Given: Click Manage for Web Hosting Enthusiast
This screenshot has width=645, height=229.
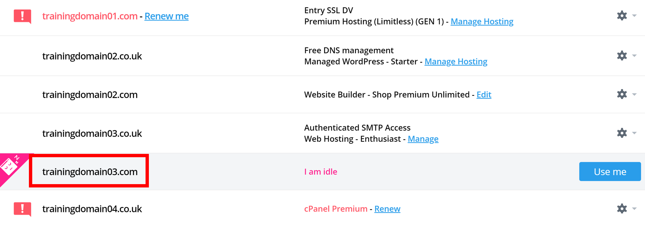Looking at the screenshot, I should tap(423, 139).
